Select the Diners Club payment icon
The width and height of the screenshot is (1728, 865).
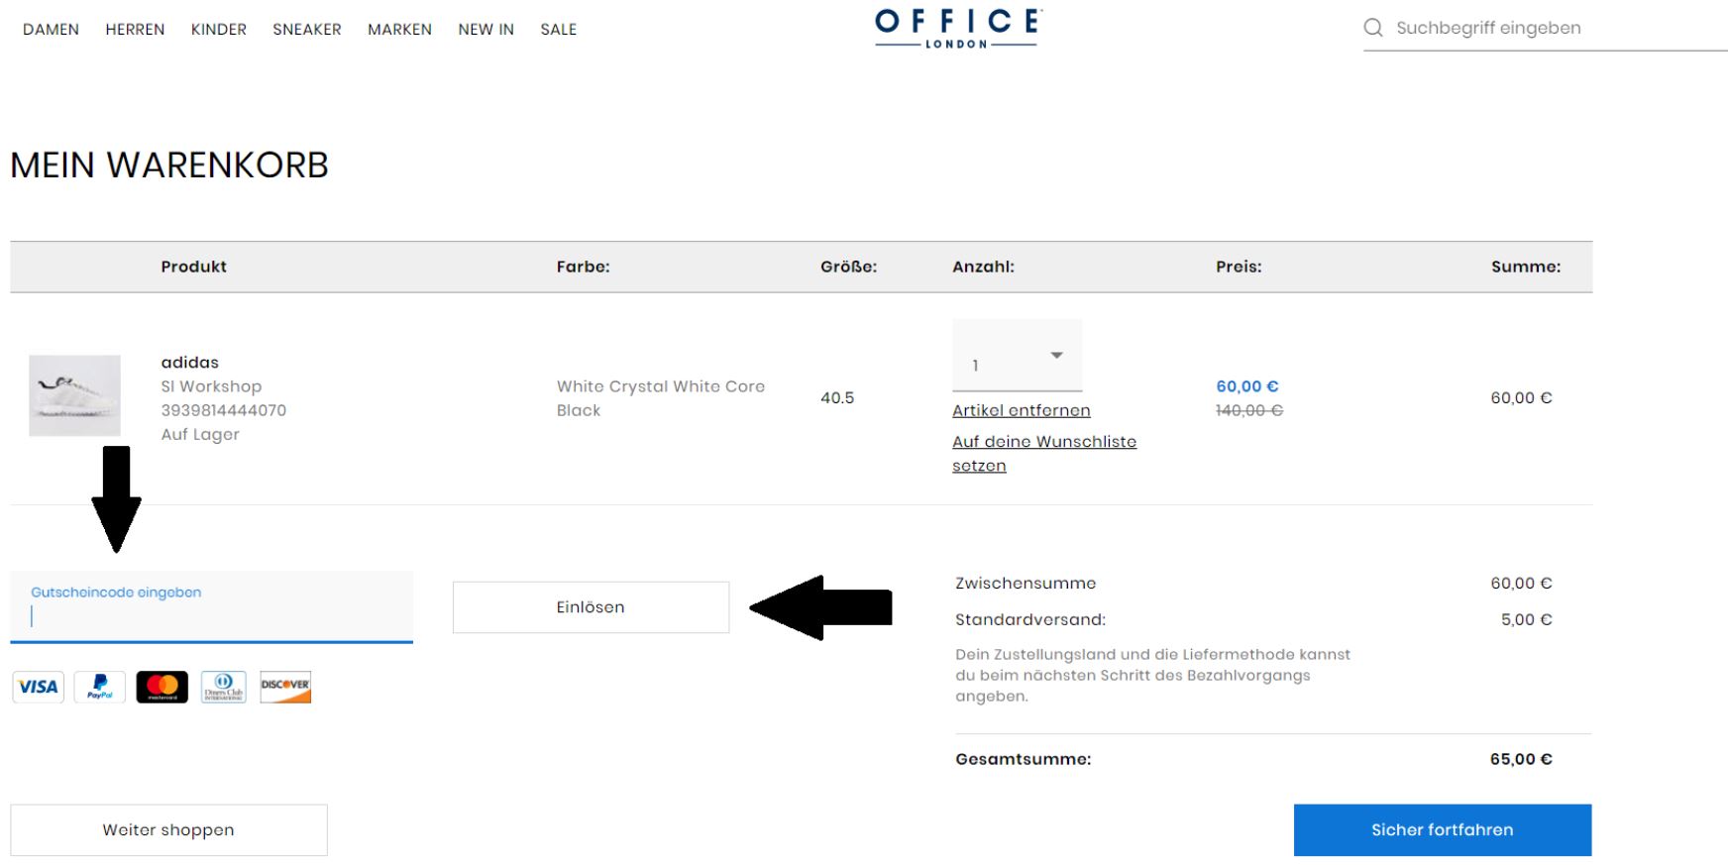[x=224, y=687]
